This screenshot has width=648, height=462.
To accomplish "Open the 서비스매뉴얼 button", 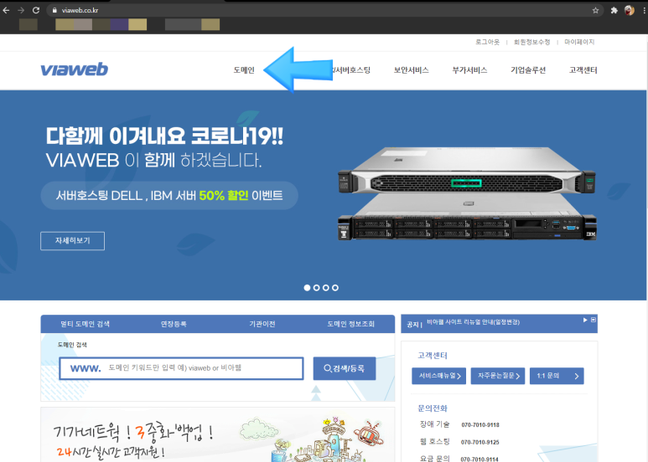I will 439,376.
